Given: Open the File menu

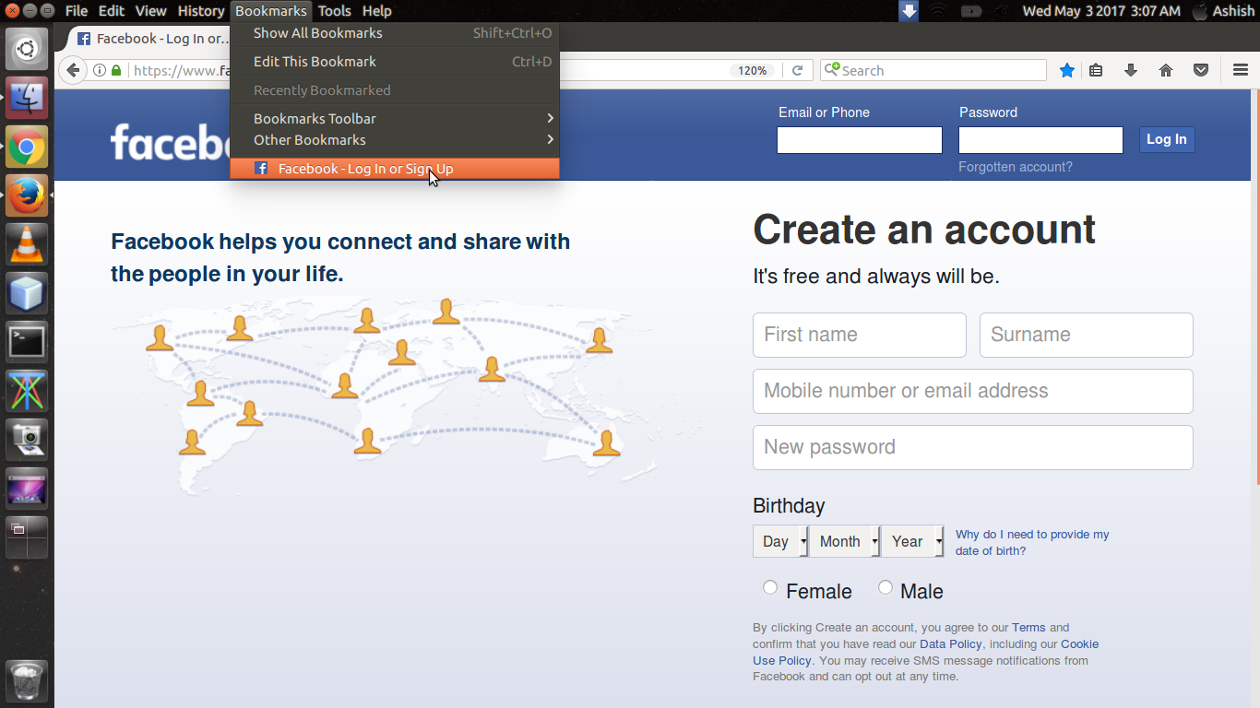Looking at the screenshot, I should tap(77, 11).
